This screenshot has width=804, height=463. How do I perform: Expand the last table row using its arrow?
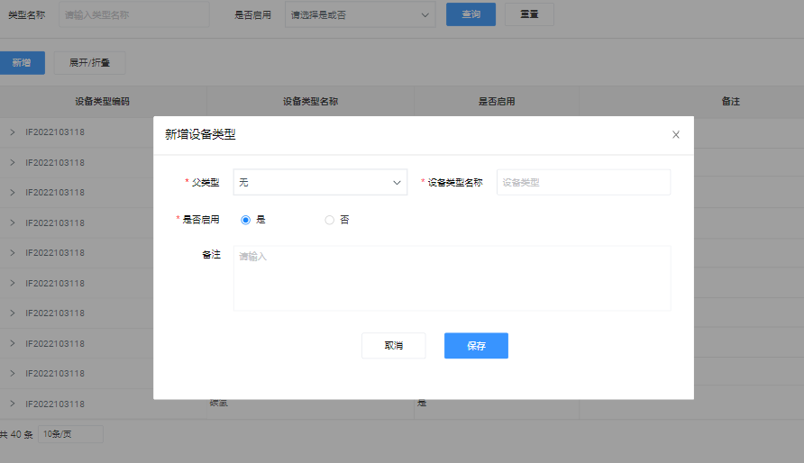(13, 404)
